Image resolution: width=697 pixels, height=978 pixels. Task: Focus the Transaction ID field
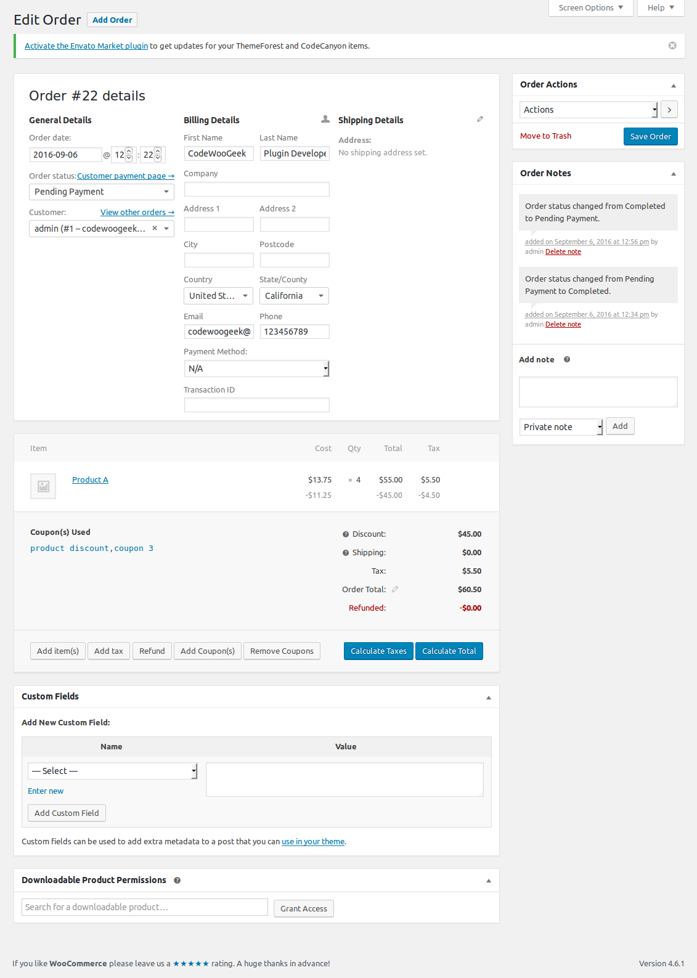coord(257,405)
